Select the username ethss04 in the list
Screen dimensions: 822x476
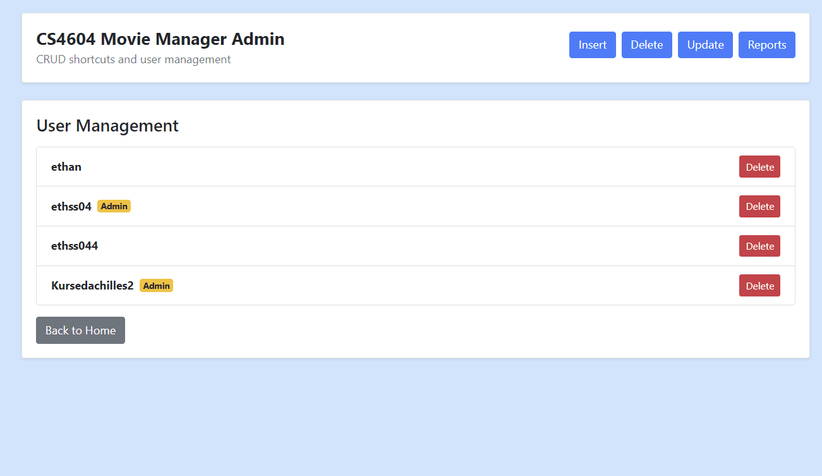coord(71,206)
